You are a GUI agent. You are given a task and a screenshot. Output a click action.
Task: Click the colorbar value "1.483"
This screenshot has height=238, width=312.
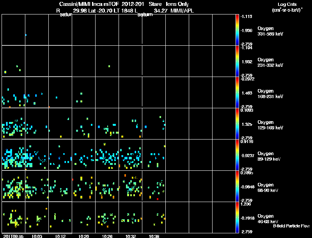(247, 93)
